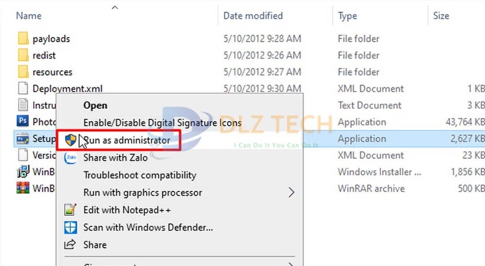
Task: Choose Run as administrator
Action: point(127,141)
